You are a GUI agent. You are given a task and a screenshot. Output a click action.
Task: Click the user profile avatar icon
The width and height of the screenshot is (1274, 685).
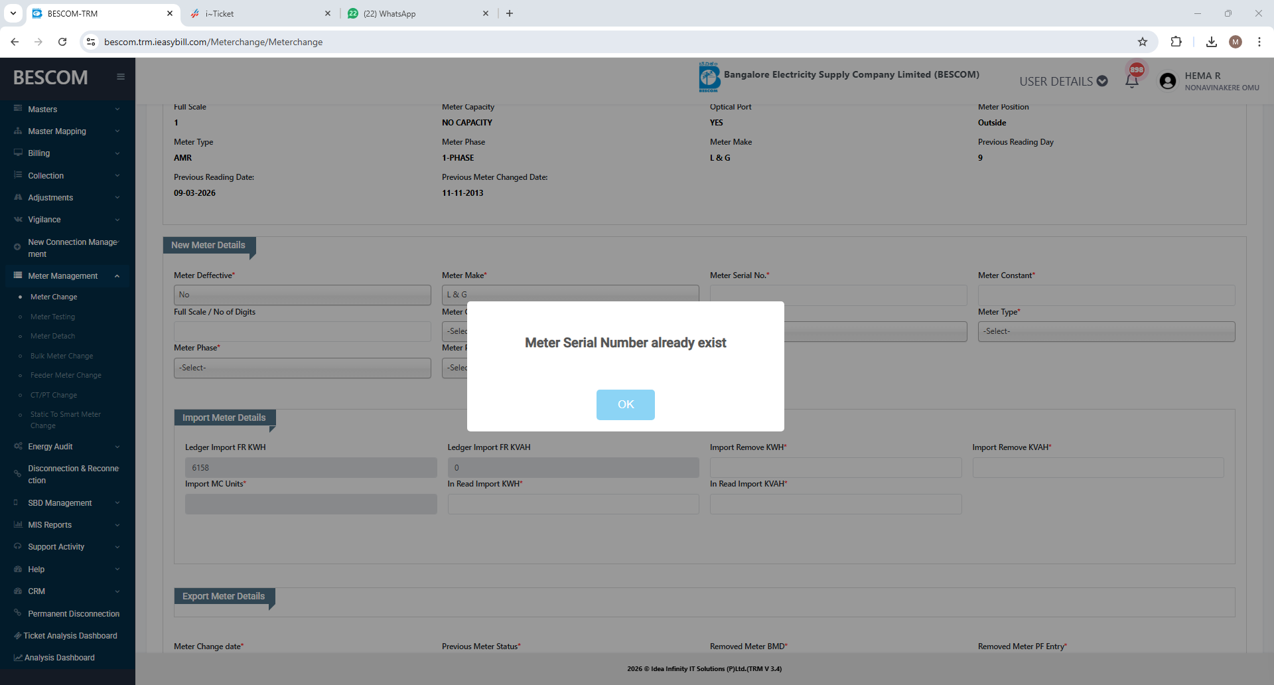pos(1168,81)
